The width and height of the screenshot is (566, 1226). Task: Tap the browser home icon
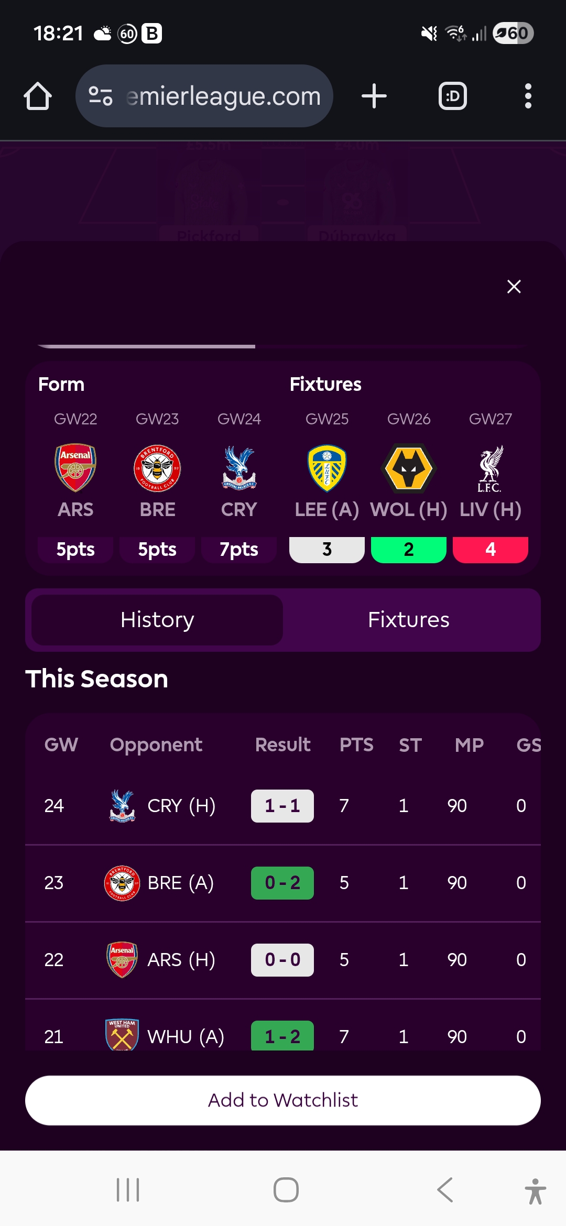[x=38, y=96]
